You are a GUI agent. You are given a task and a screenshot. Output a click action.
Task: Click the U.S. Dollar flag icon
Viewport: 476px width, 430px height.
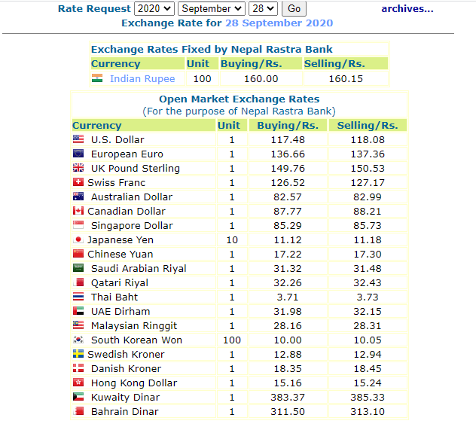(78, 139)
